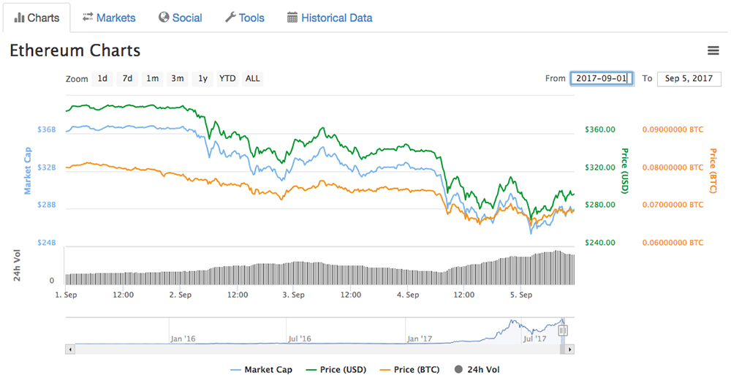The image size is (731, 378).
Task: Click the bar-chart icon on Charts tab
Action: pos(19,18)
